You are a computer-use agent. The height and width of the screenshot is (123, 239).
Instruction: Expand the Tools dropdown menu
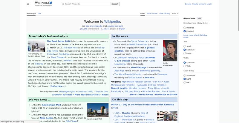(x=175, y=13)
